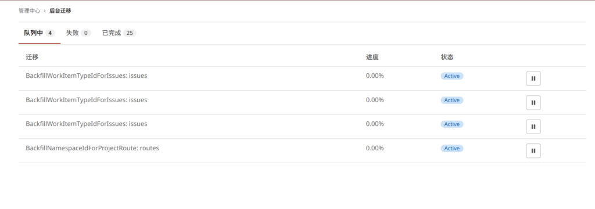Viewport: 595px width, 209px height.
Task: Click the 0.00% progress of the routes migration
Action: (x=375, y=148)
